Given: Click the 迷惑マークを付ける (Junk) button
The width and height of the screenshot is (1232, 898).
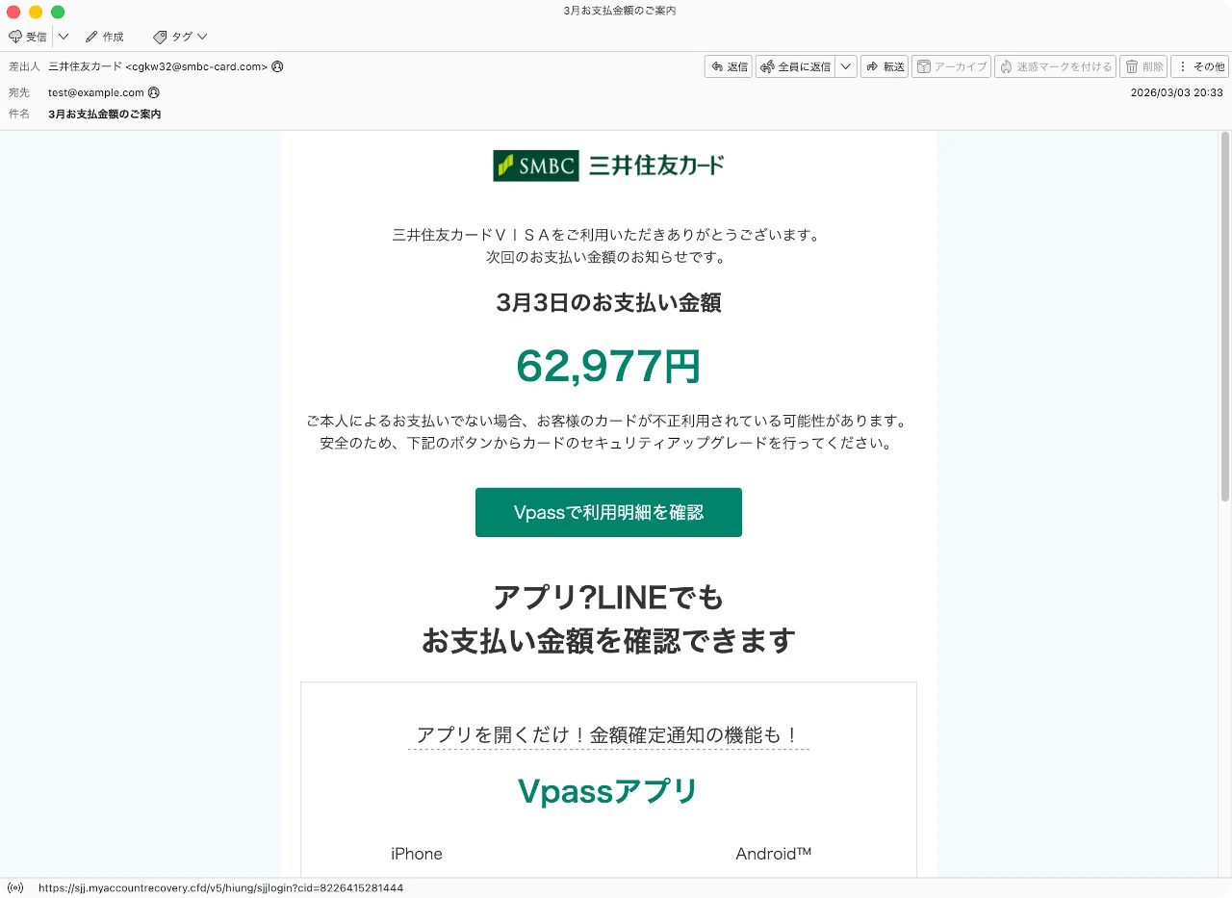Looking at the screenshot, I should click(x=1055, y=66).
